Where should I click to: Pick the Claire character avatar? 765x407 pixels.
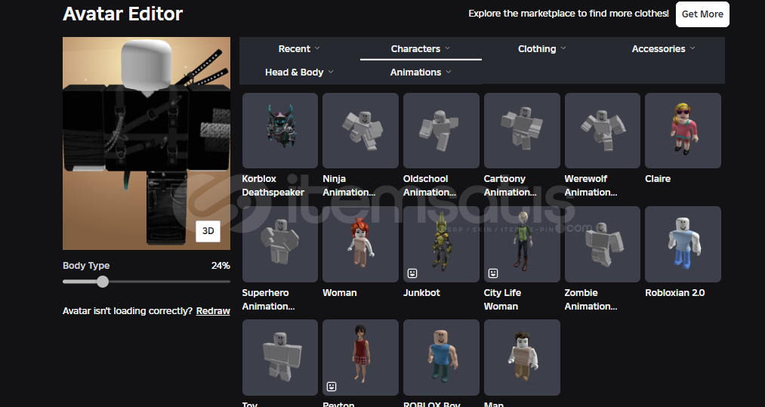pos(683,131)
